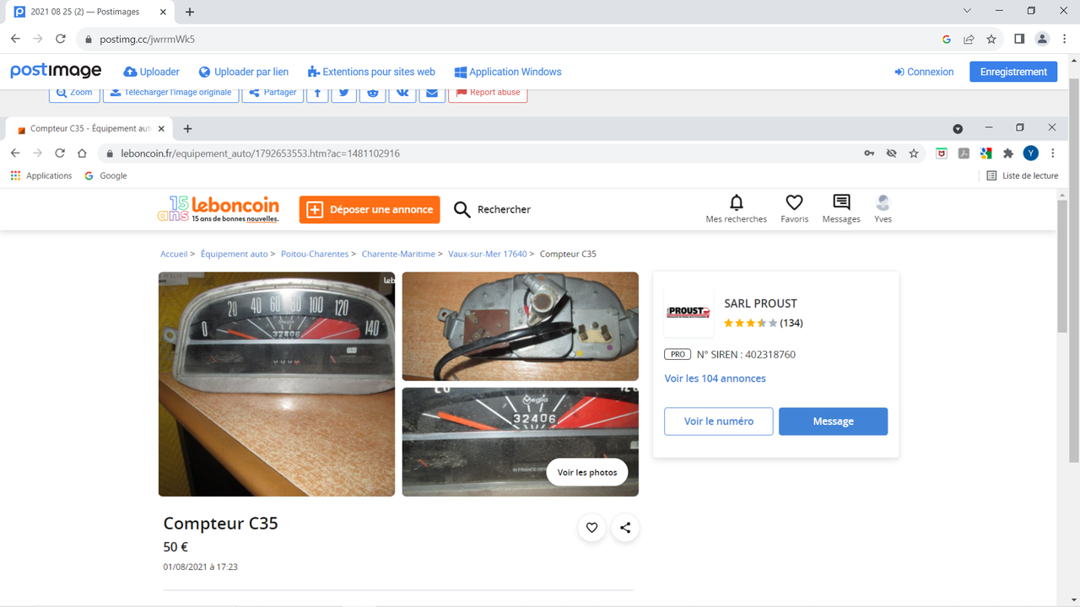Screen dimensions: 1080x607
Task: Click the Connexion link
Action: [924, 72]
